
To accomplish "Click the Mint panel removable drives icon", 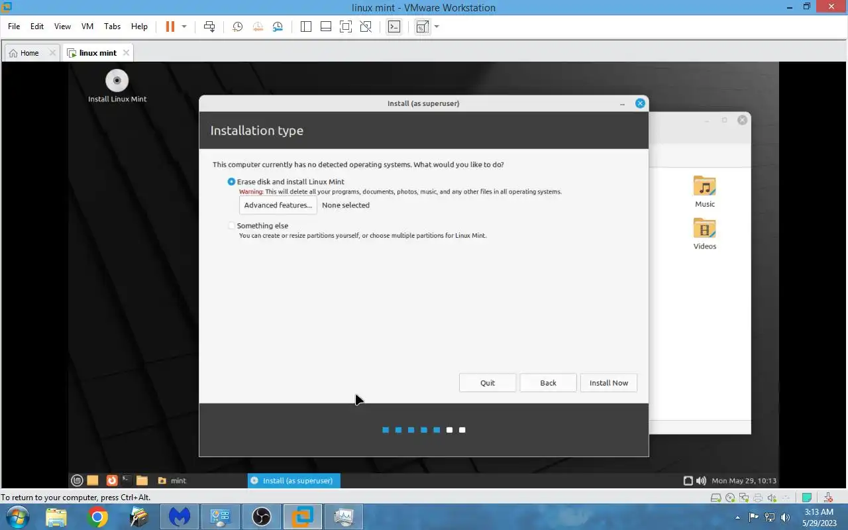I will pyautogui.click(x=688, y=480).
